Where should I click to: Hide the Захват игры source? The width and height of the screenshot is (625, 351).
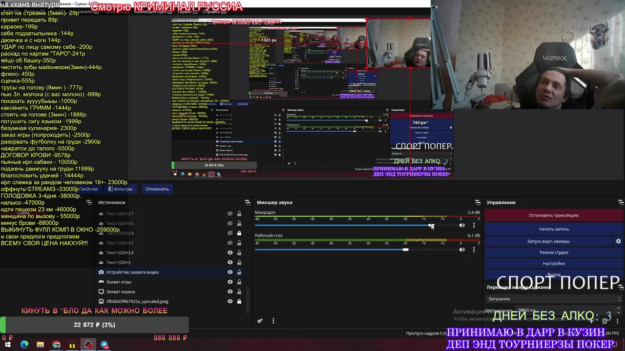(x=230, y=282)
